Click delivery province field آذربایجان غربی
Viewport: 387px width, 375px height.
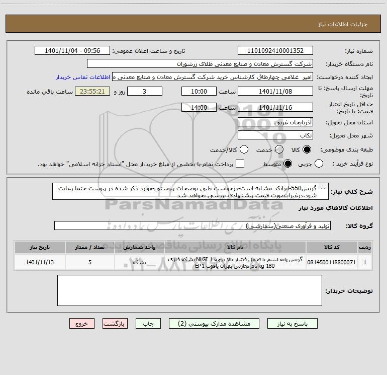point(275,122)
